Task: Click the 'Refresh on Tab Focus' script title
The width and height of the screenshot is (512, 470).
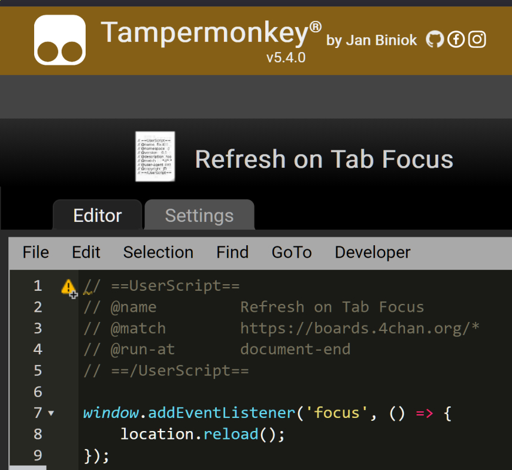Action: pyautogui.click(x=324, y=159)
